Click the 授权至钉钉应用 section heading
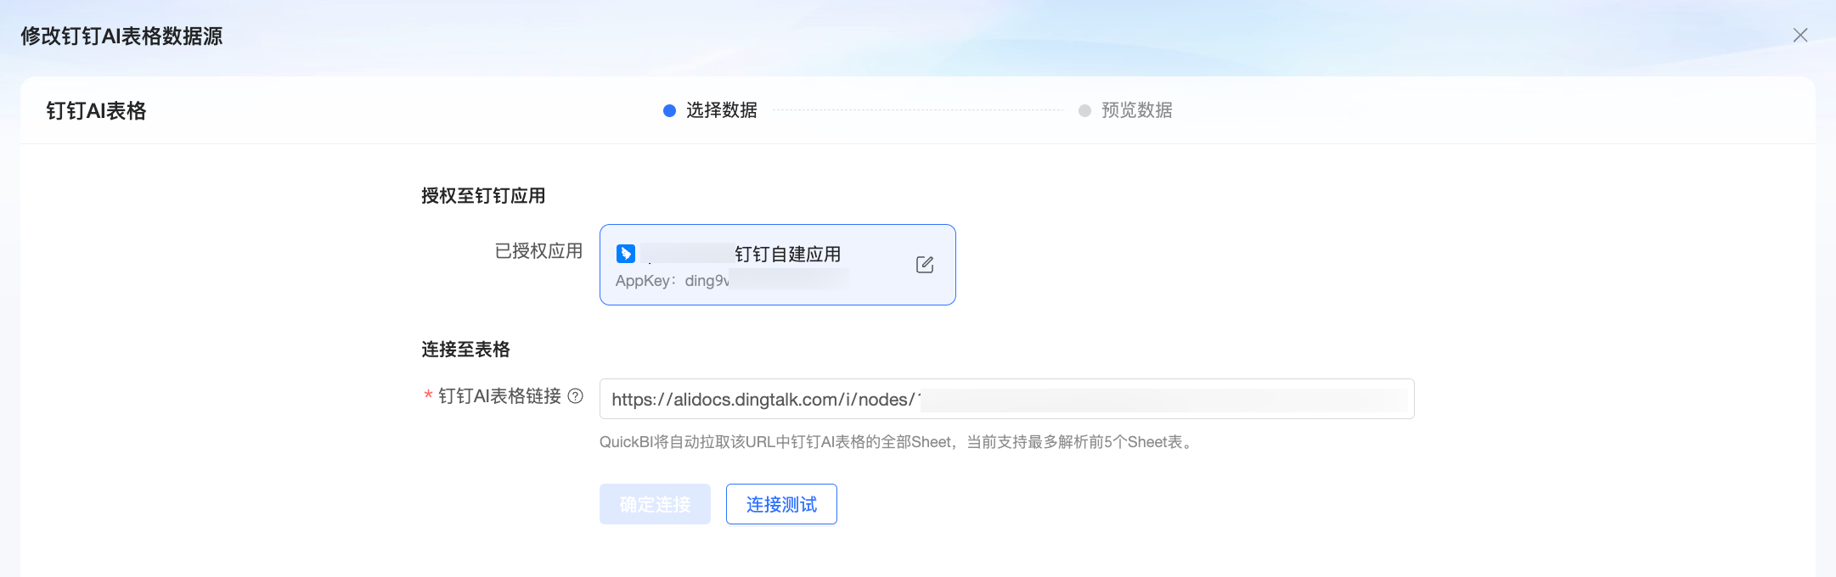The image size is (1836, 577). (483, 196)
